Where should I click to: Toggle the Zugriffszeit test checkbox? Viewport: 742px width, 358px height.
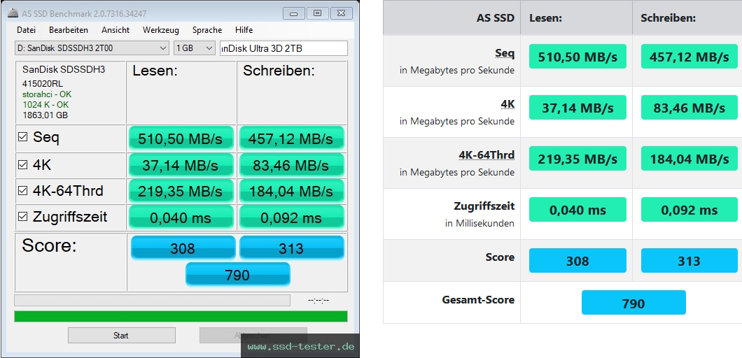point(22,217)
